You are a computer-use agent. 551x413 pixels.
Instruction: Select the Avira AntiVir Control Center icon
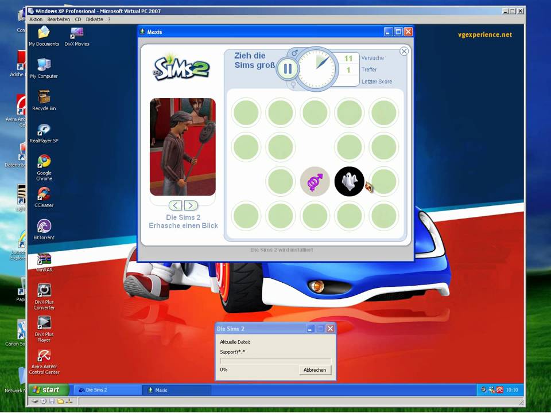point(44,362)
